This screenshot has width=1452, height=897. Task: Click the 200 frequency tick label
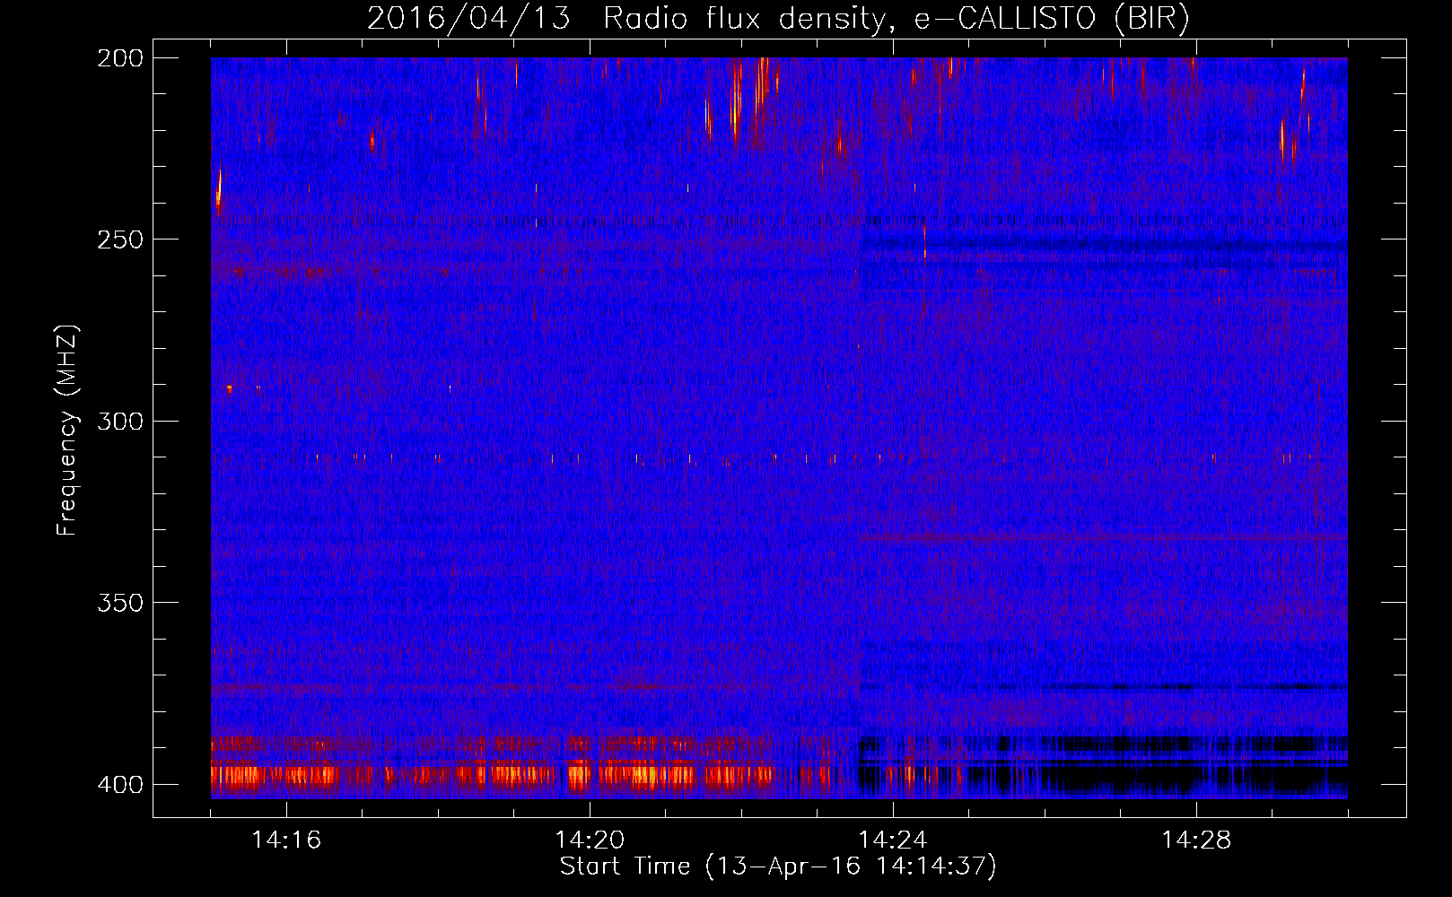pyautogui.click(x=119, y=58)
